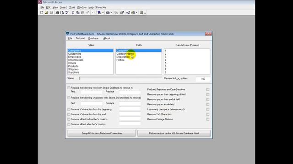
Task: Open the Access File menu
Action: pos(42,7)
